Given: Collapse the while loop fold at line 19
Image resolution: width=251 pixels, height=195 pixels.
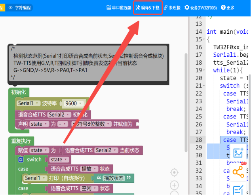Looking at the screenshot, I should [x=204, y=70].
